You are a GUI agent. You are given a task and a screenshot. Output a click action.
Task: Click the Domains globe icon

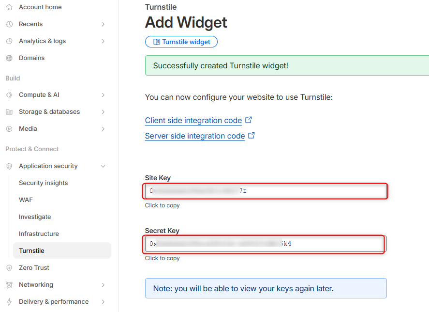click(x=9, y=58)
